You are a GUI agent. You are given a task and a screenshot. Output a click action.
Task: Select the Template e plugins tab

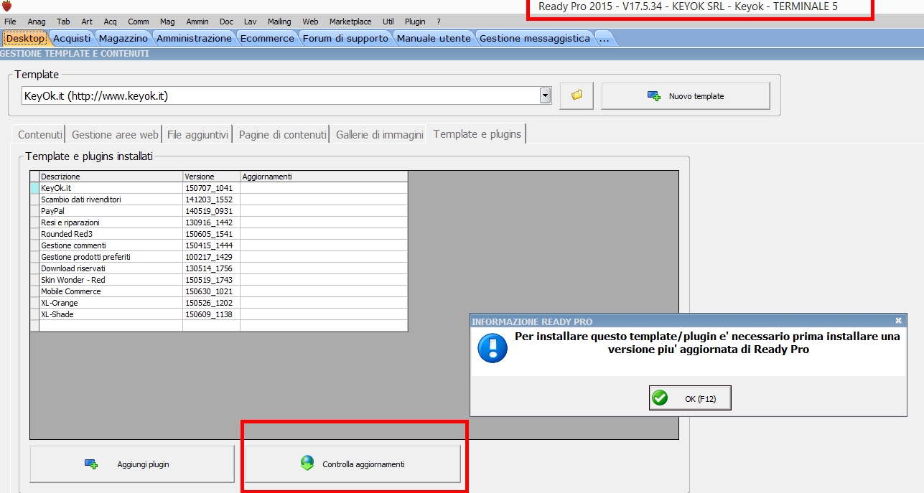(477, 134)
